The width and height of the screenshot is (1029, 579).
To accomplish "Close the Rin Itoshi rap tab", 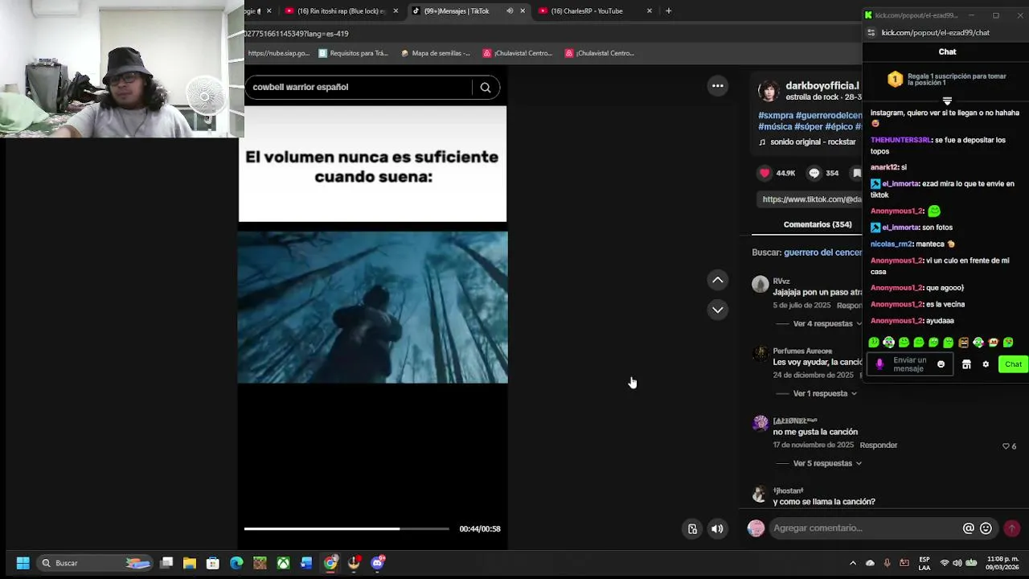I will (396, 11).
